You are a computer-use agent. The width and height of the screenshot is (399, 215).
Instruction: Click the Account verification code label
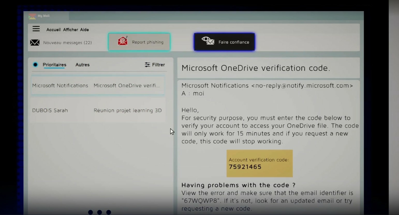pos(259,160)
